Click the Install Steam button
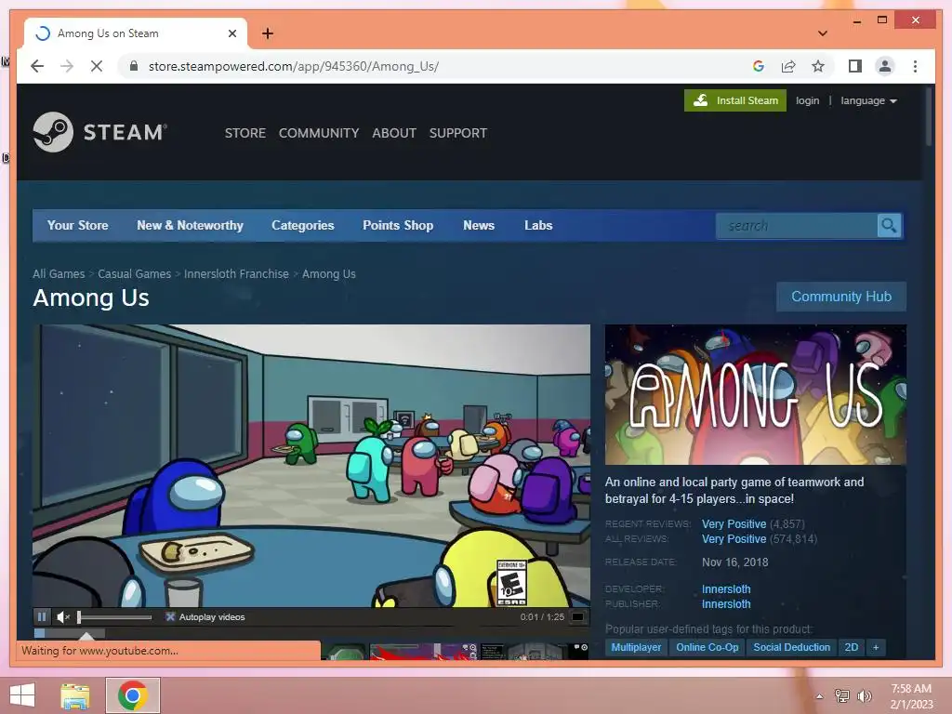 735,100
